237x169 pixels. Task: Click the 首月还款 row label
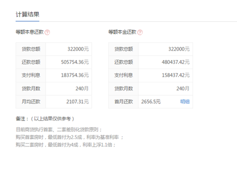tap(123, 101)
